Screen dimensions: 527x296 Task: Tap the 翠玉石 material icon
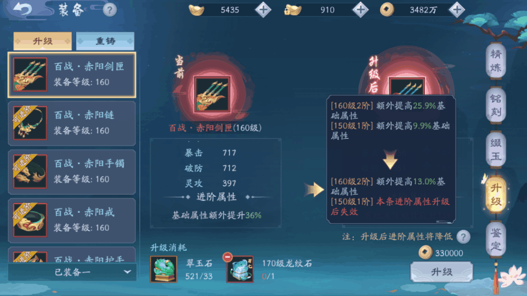(164, 269)
